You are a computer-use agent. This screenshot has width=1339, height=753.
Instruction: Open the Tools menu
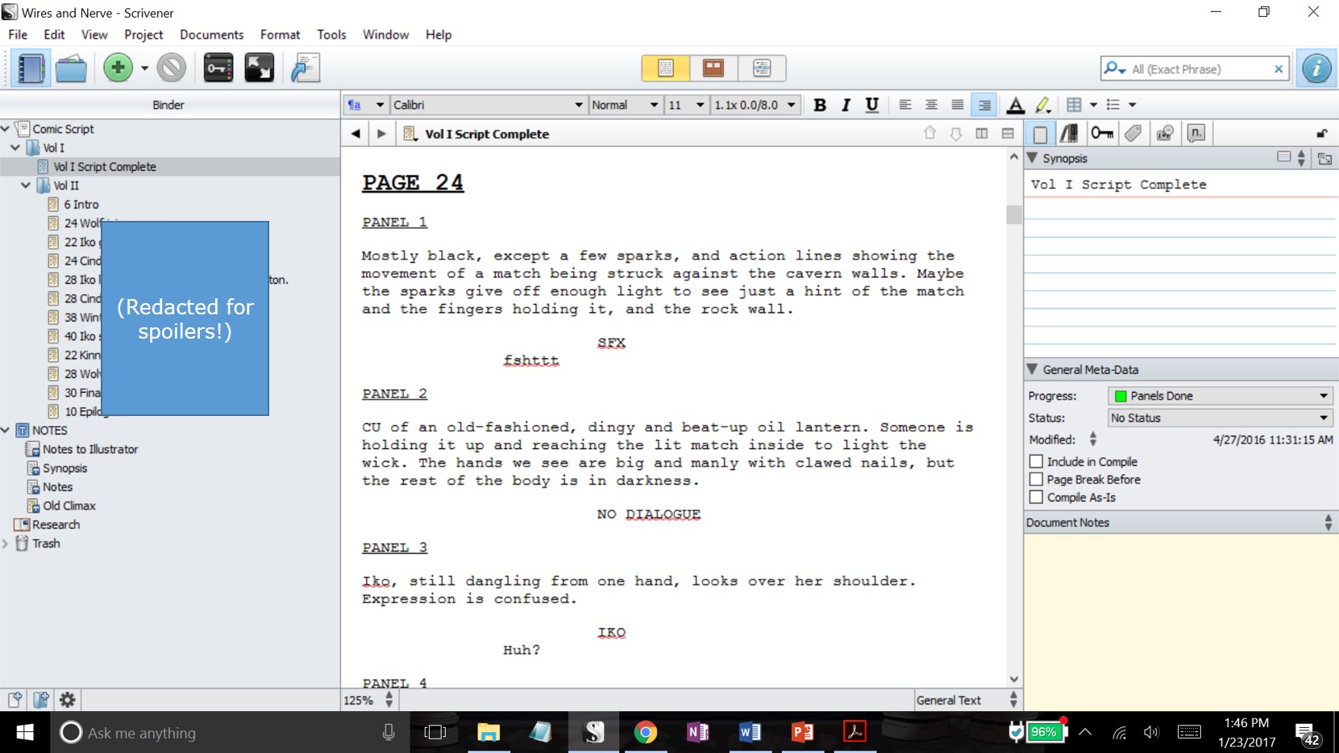tap(331, 35)
